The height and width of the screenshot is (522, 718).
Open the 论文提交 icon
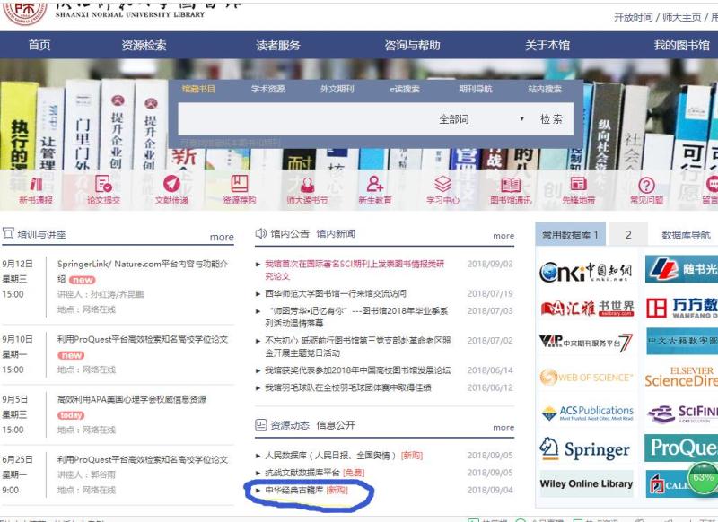102,184
